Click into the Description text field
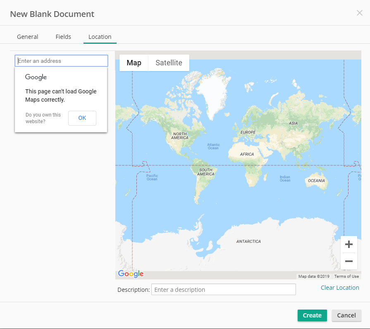The height and width of the screenshot is (329, 370). point(223,289)
